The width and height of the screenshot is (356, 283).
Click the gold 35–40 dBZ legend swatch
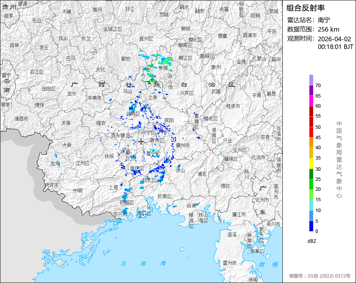pos(311,153)
